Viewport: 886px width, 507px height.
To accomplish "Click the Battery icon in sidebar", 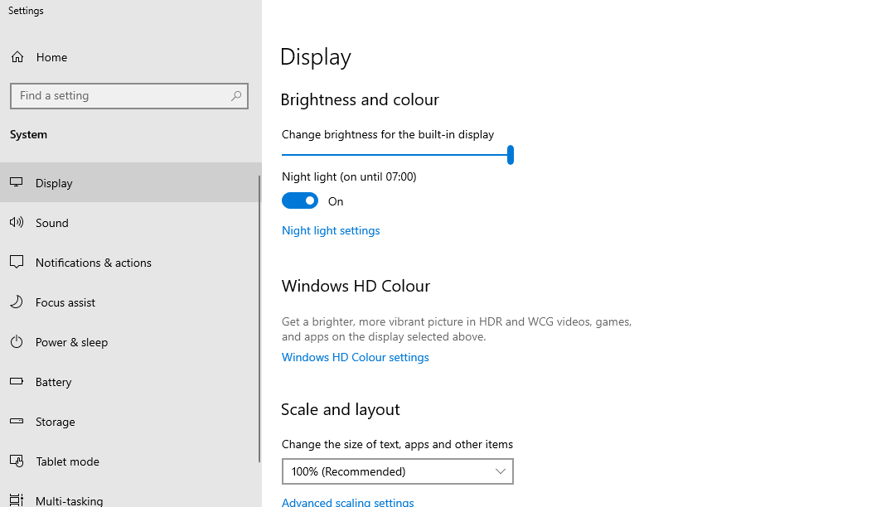I will [x=17, y=381].
